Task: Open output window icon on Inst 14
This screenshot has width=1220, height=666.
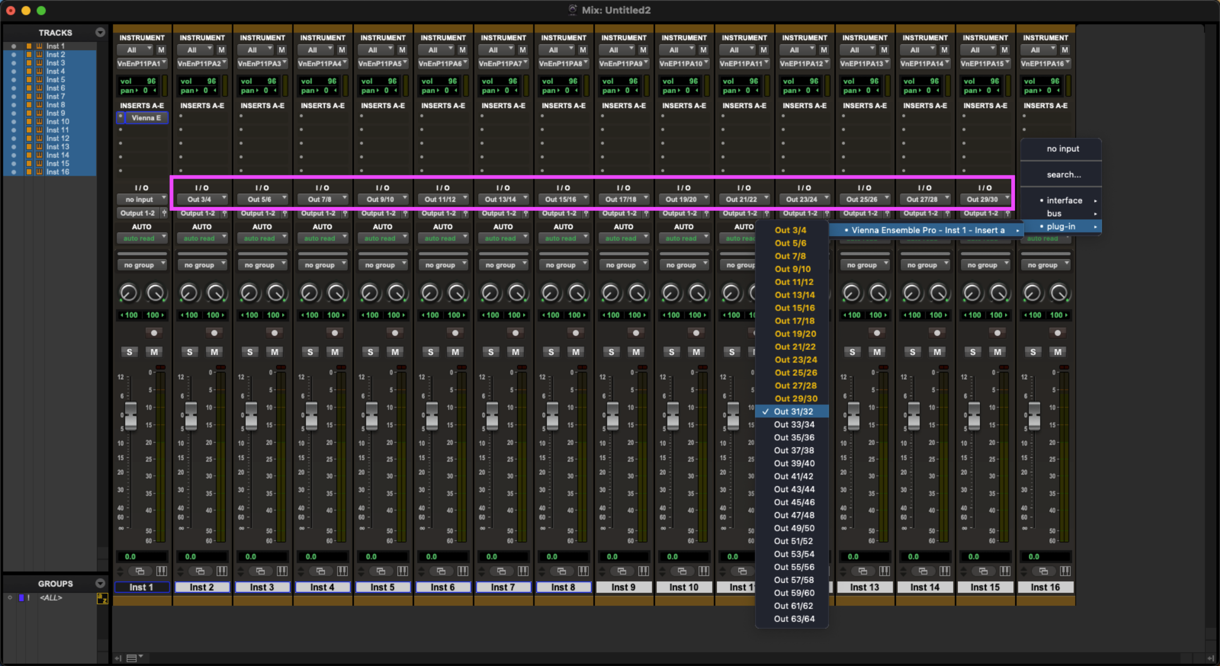Action: point(923,571)
